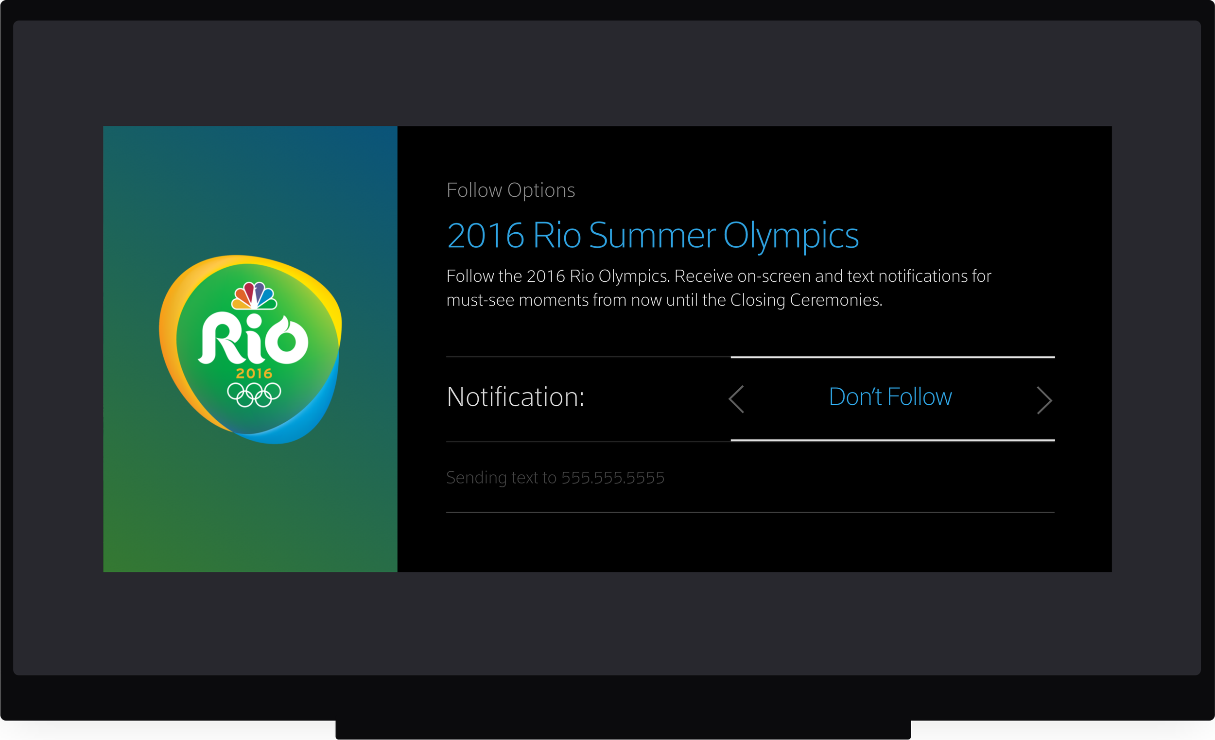This screenshot has width=1215, height=740.
Task: Click the right chevron arrow beside Don't Follow
Action: (1044, 400)
